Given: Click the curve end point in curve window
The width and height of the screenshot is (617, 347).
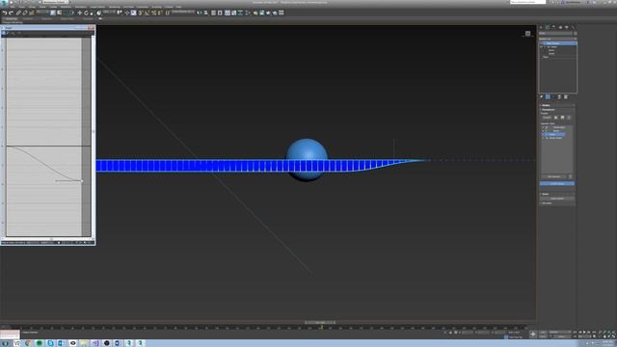Looking at the screenshot, I should click(82, 181).
